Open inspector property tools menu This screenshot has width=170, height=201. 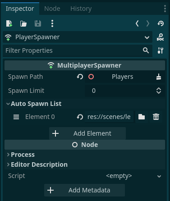click(x=161, y=50)
